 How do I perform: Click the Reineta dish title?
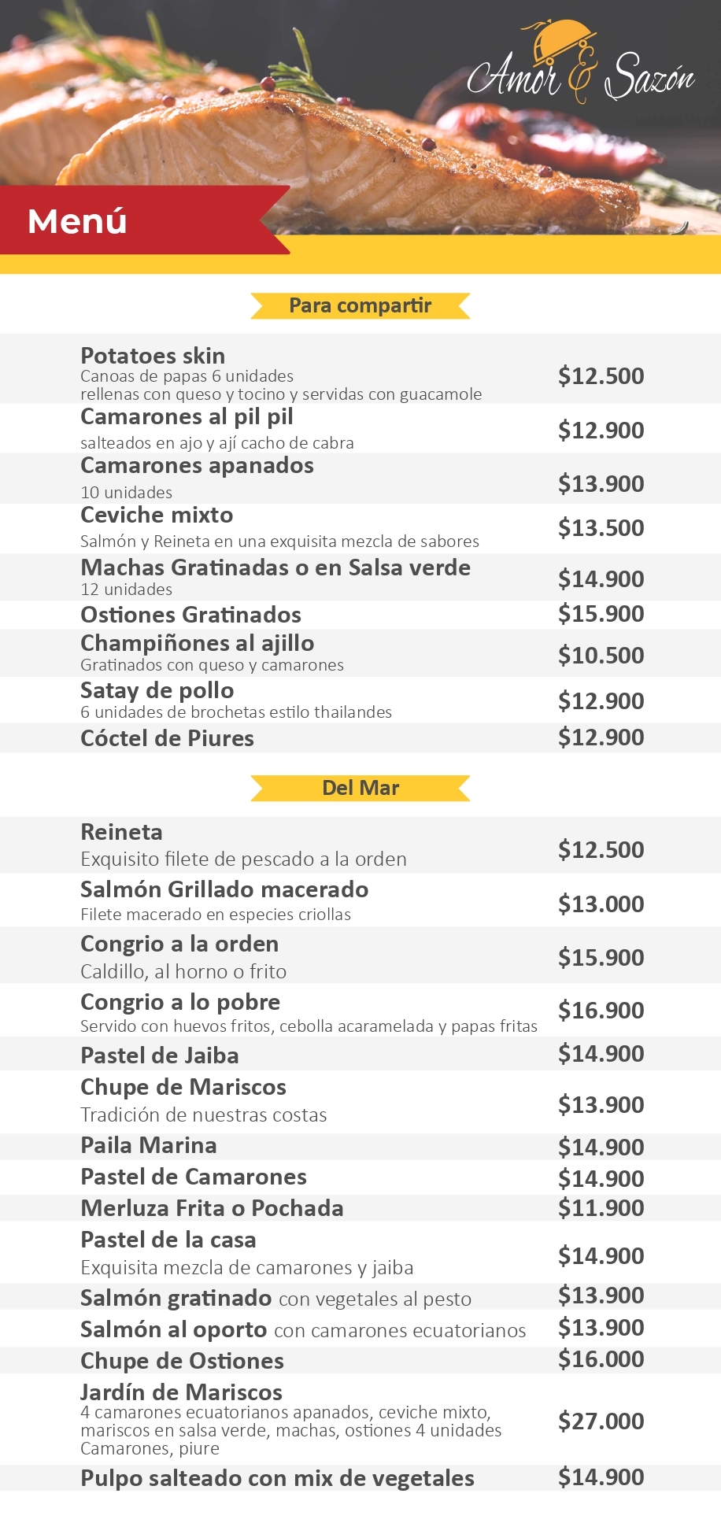click(x=121, y=832)
